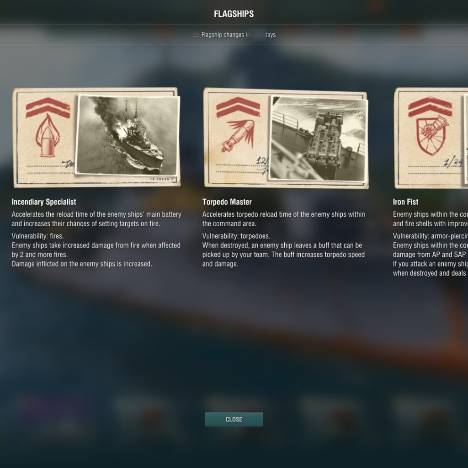
Task: Click the red torpedo icon on second card
Action: (x=238, y=135)
